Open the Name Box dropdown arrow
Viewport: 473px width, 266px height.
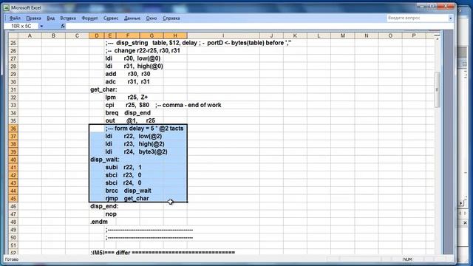(x=41, y=27)
